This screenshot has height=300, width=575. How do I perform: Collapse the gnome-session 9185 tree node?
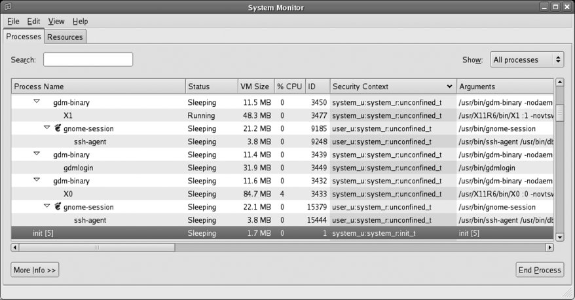(x=47, y=128)
